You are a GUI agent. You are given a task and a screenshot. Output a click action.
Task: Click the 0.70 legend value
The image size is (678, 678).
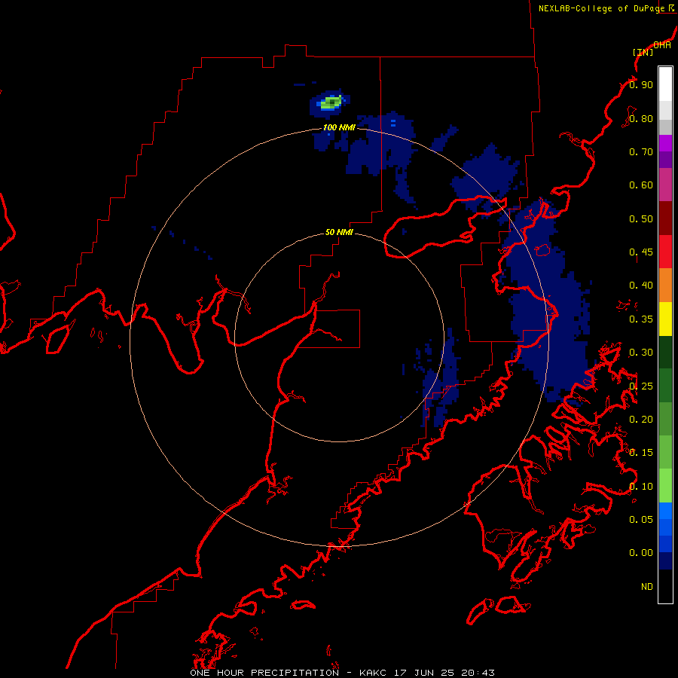(641, 151)
